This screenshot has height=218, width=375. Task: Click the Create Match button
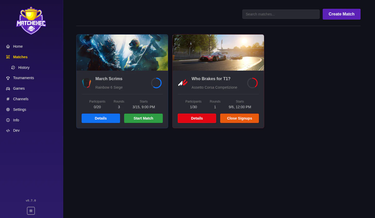[342, 14]
